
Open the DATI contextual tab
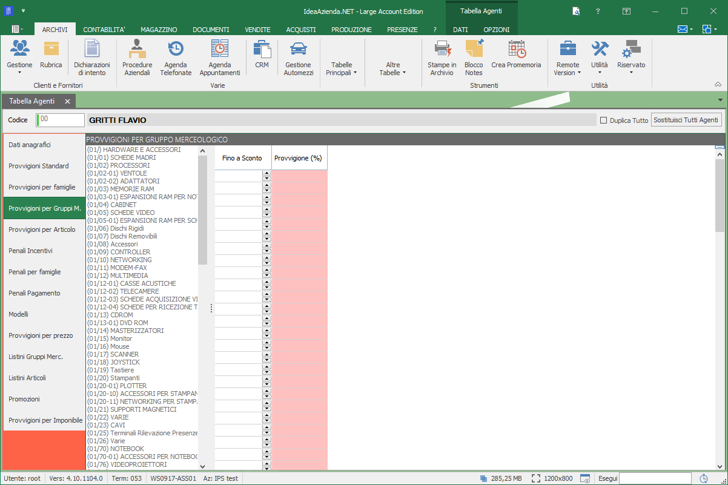pyautogui.click(x=460, y=29)
